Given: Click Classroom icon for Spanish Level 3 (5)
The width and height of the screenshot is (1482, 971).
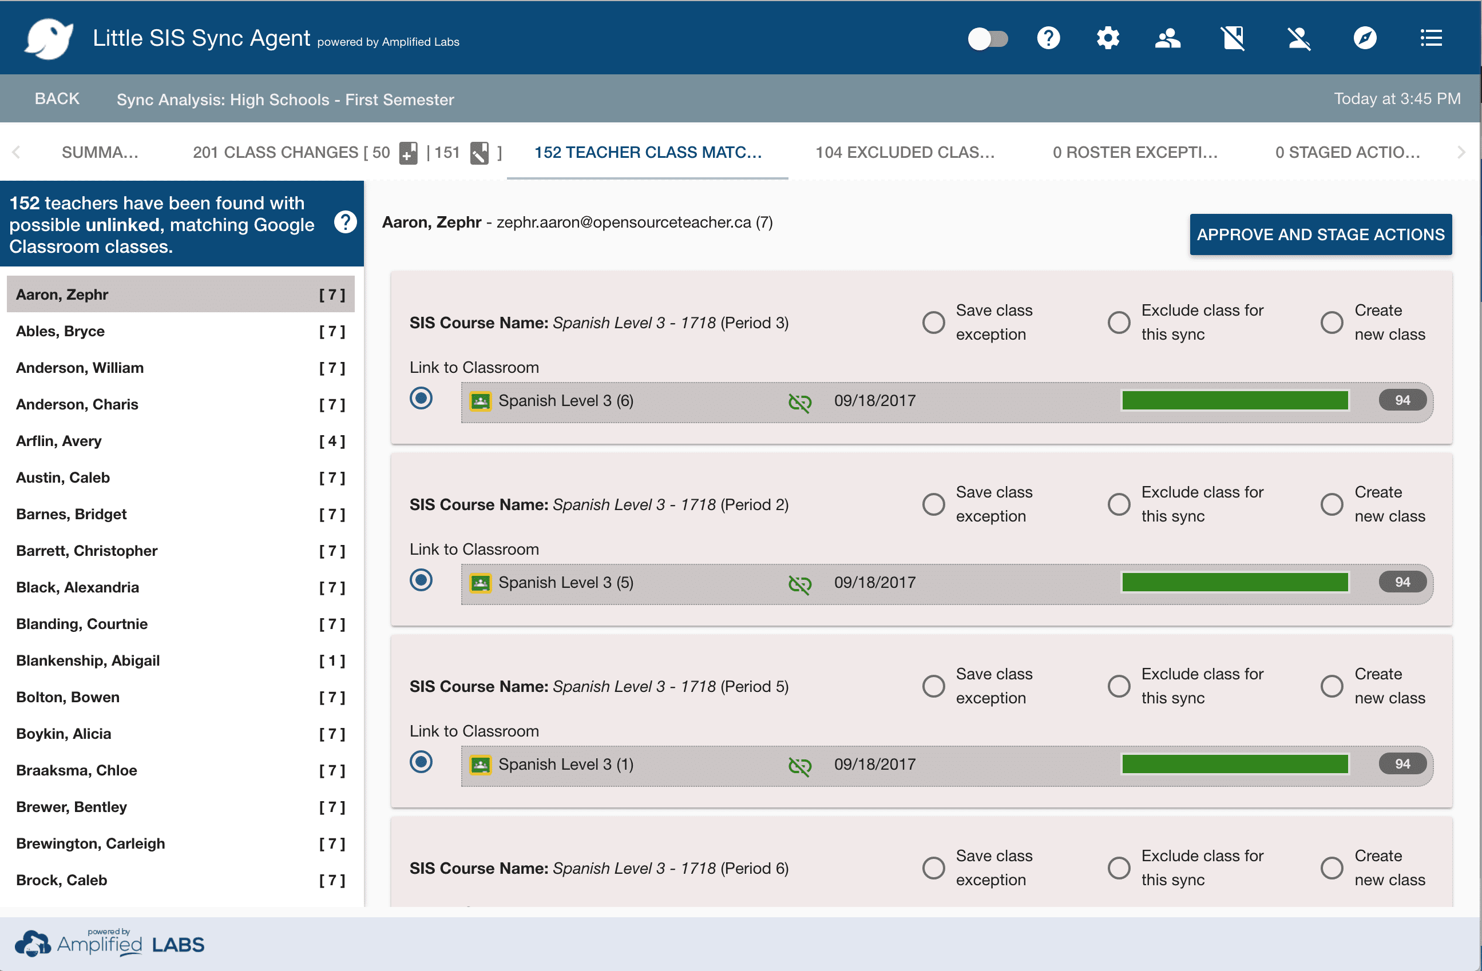Looking at the screenshot, I should pyautogui.click(x=480, y=583).
